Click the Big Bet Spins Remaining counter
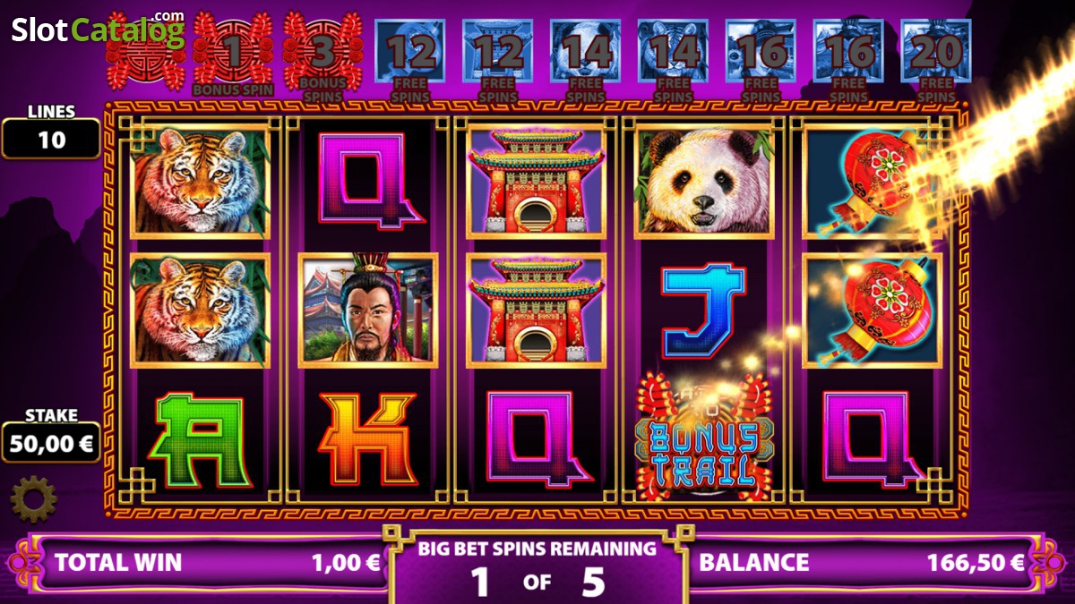The width and height of the screenshot is (1075, 604). pyautogui.click(x=537, y=567)
